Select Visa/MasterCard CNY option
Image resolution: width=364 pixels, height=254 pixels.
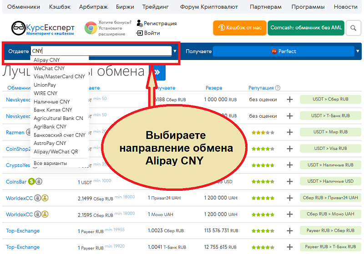[x=59, y=76]
